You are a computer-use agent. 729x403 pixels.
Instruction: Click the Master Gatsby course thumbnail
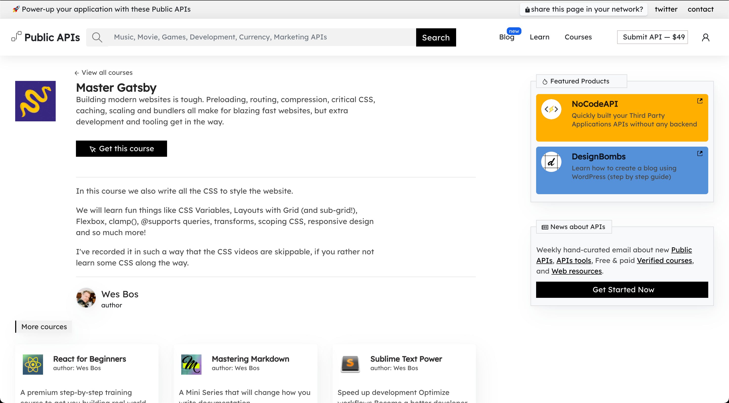coord(35,101)
